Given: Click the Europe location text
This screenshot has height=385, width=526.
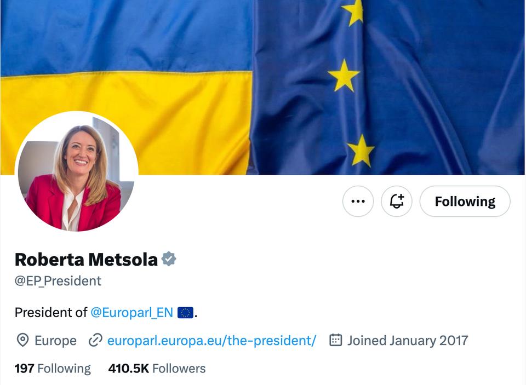Looking at the screenshot, I should [x=55, y=341].
